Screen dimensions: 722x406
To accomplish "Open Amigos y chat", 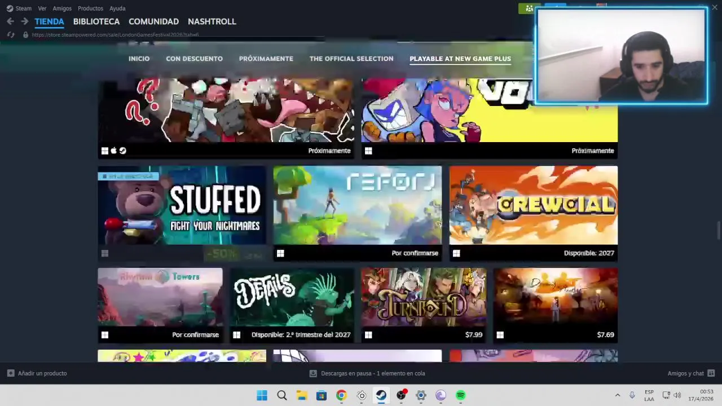I will 686,373.
